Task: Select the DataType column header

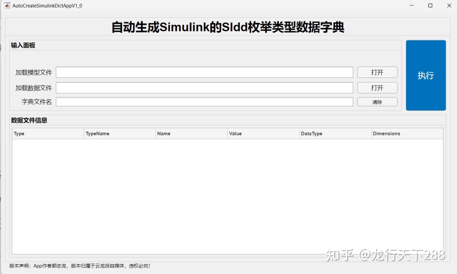Action: click(x=336, y=134)
